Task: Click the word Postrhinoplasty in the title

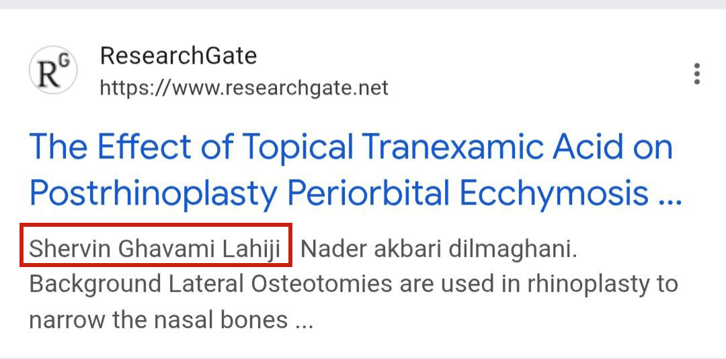Action: 153,194
